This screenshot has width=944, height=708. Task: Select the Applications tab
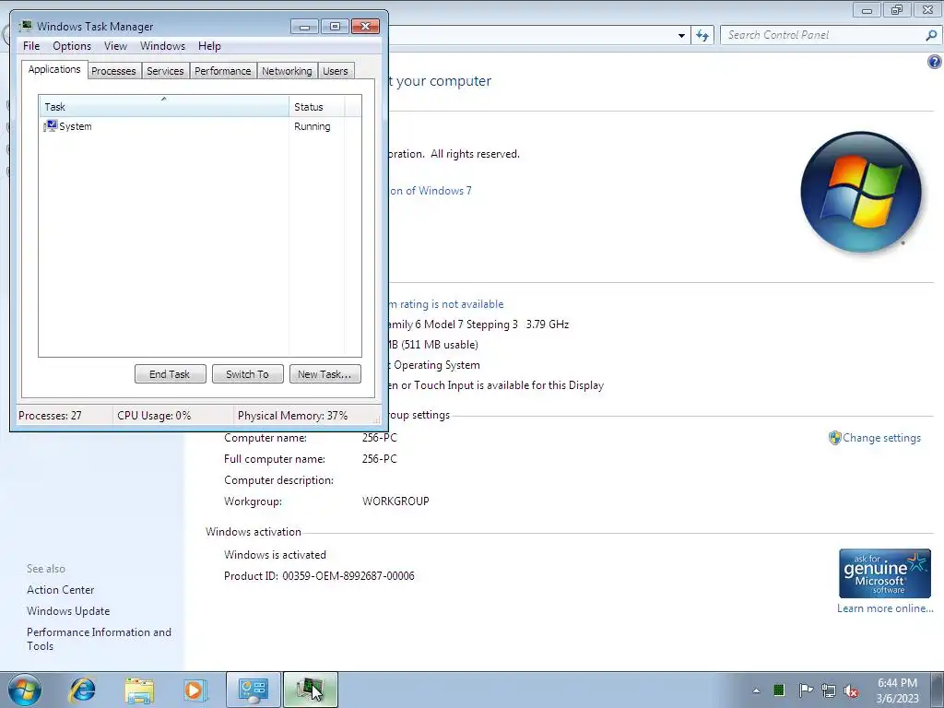coord(54,69)
